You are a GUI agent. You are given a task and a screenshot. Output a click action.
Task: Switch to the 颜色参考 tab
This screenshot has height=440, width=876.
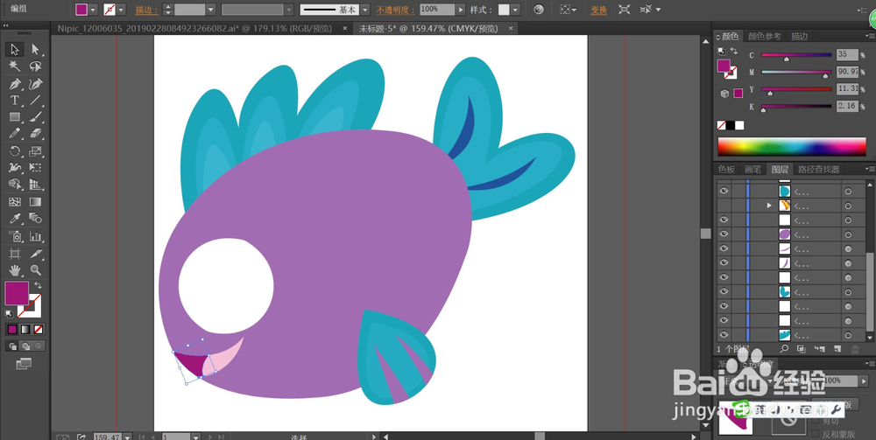764,36
